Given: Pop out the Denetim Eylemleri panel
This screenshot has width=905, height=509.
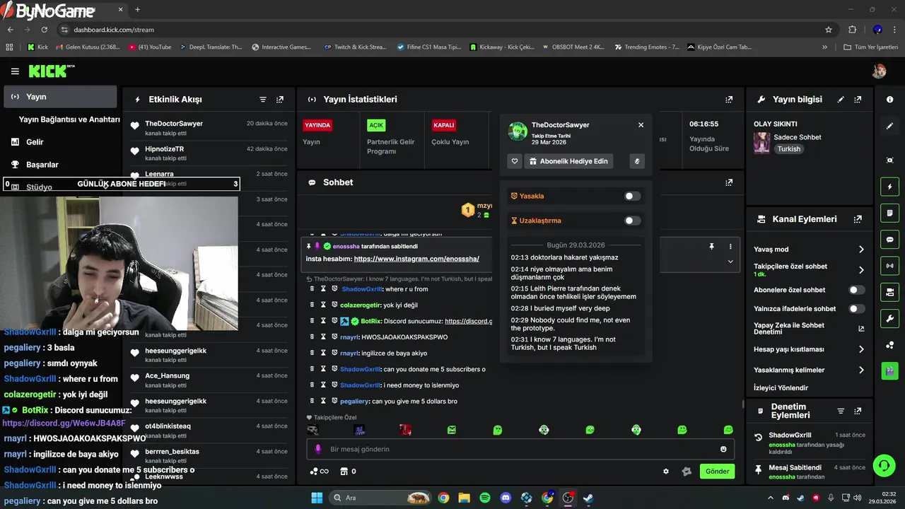Looking at the screenshot, I should click(858, 411).
